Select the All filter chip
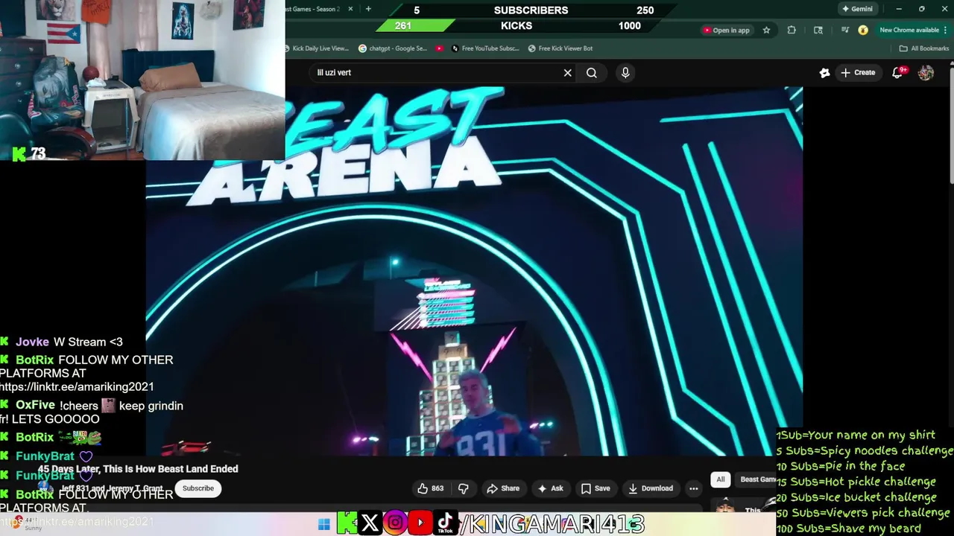954x536 pixels. pyautogui.click(x=720, y=479)
